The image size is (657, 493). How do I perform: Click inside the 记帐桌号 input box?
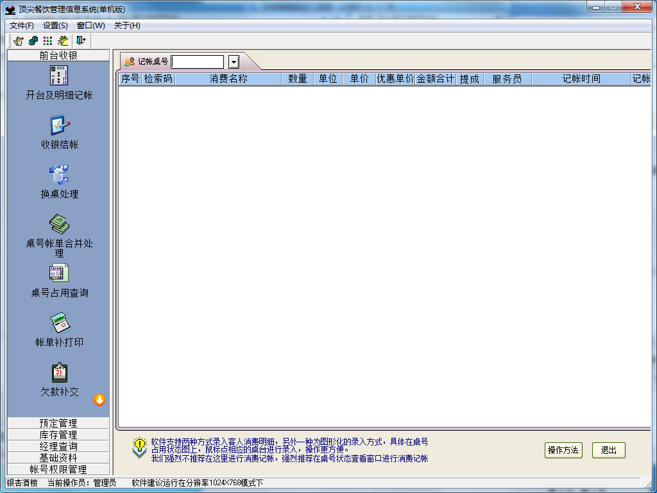coord(199,62)
